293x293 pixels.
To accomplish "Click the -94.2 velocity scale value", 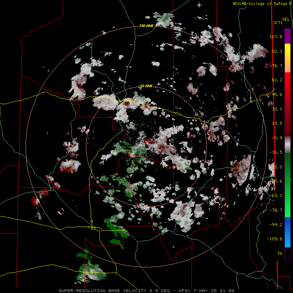I will click(x=276, y=224).
